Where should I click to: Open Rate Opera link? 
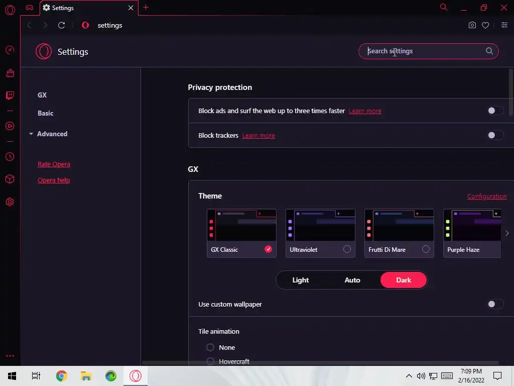click(x=54, y=164)
